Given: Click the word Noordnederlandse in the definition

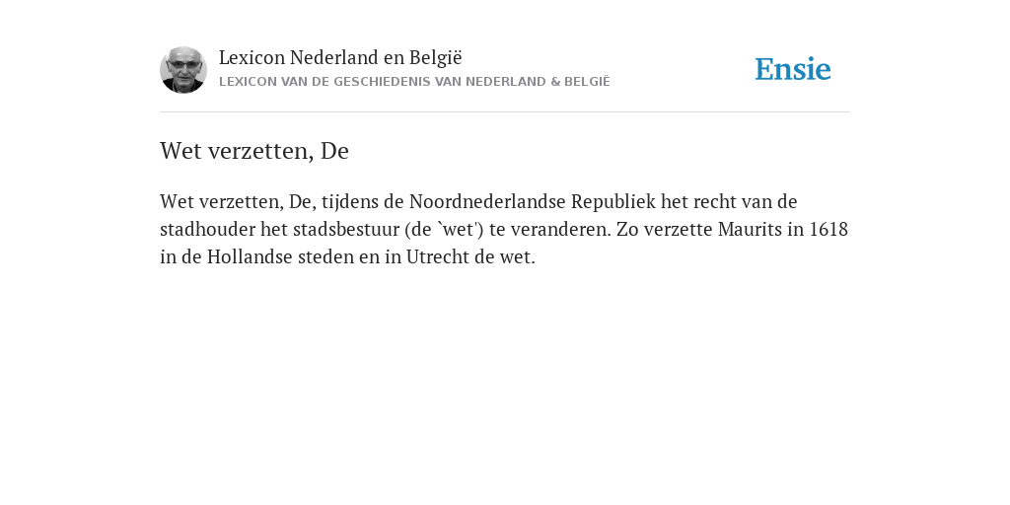Looking at the screenshot, I should (x=487, y=201).
